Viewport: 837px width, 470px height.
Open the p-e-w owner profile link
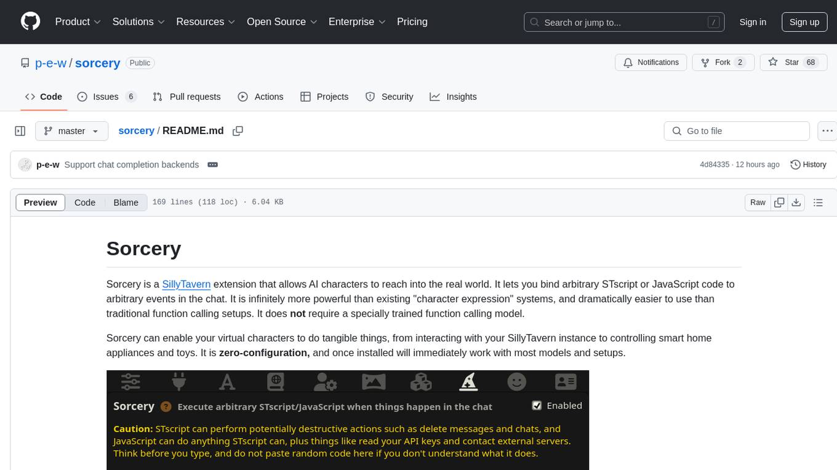[50, 63]
